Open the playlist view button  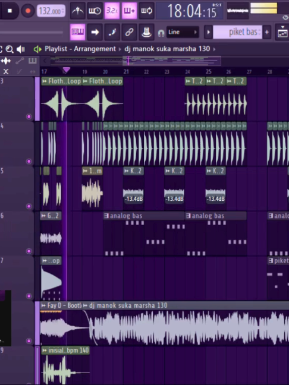point(78,32)
